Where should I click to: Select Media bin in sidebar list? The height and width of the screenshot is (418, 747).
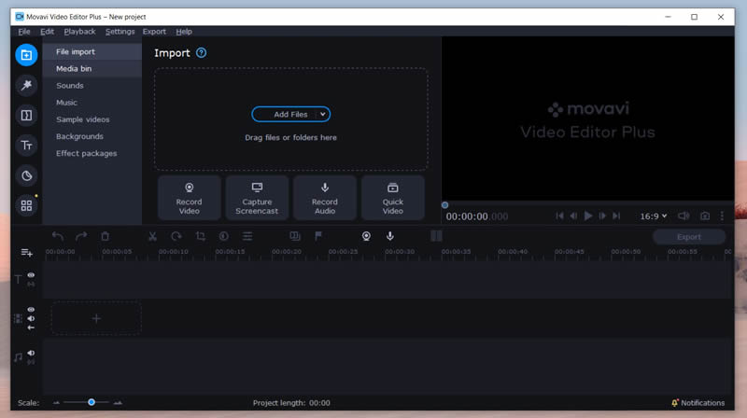pos(92,68)
